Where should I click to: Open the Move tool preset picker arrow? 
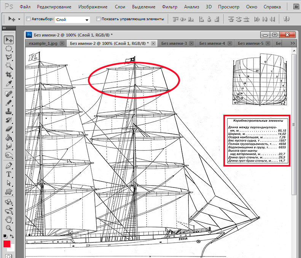click(19, 19)
